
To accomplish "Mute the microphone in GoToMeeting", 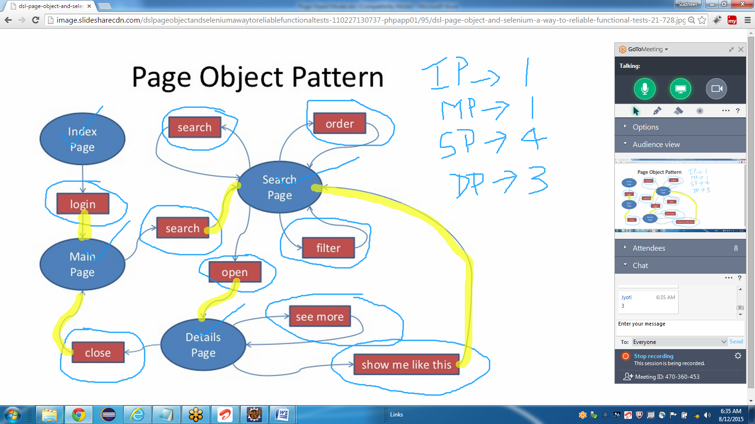I will [x=645, y=89].
